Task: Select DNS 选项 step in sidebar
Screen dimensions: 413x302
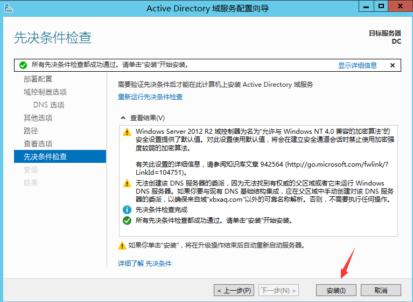Action: pyautogui.click(x=48, y=105)
